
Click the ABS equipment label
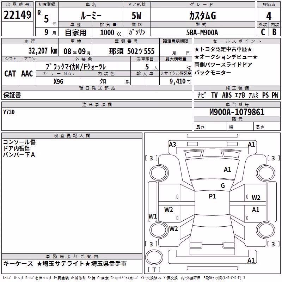[227, 95]
